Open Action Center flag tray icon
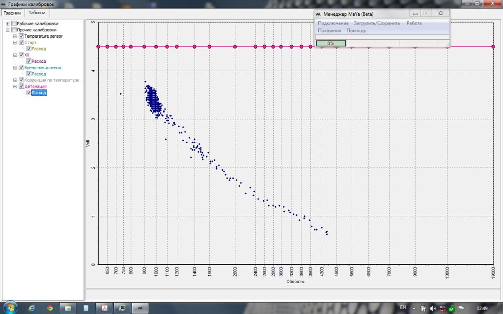The width and height of the screenshot is (503, 314). coord(461,308)
